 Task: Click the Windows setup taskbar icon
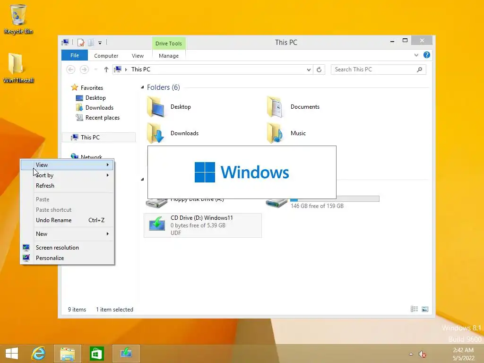coord(126,354)
